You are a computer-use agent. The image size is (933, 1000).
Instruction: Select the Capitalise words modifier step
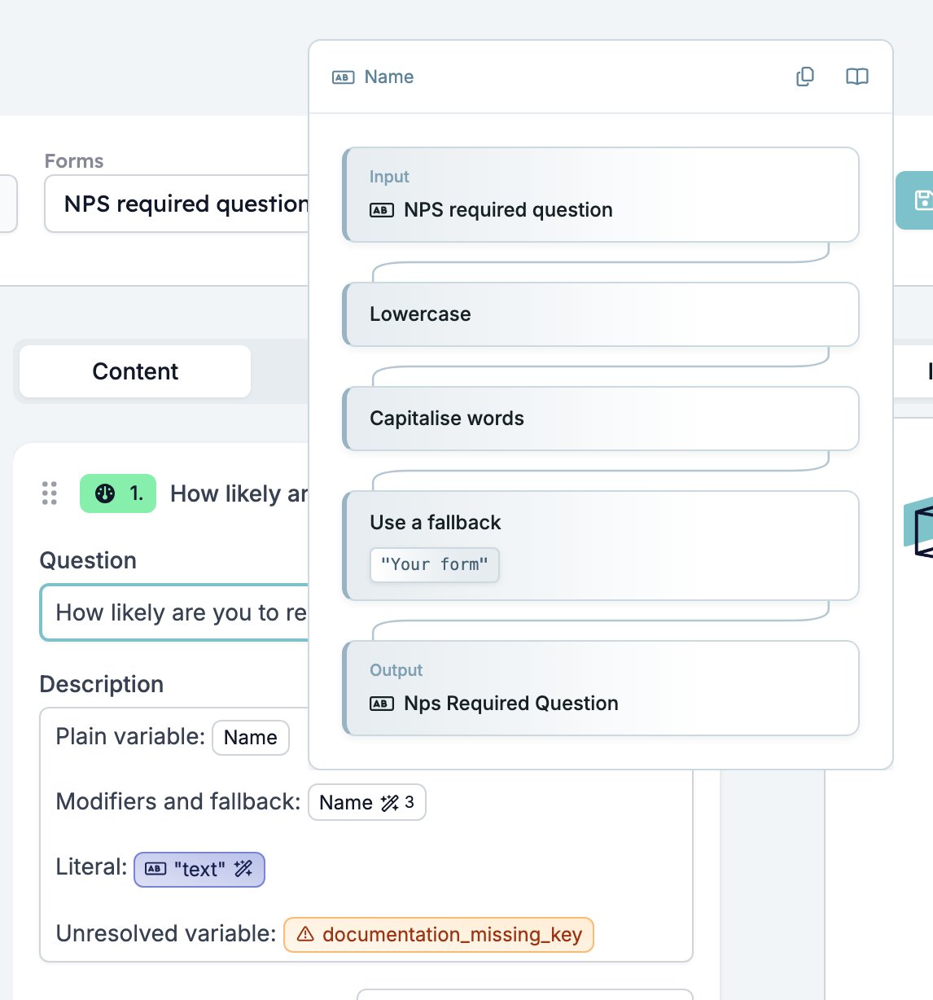pos(601,419)
